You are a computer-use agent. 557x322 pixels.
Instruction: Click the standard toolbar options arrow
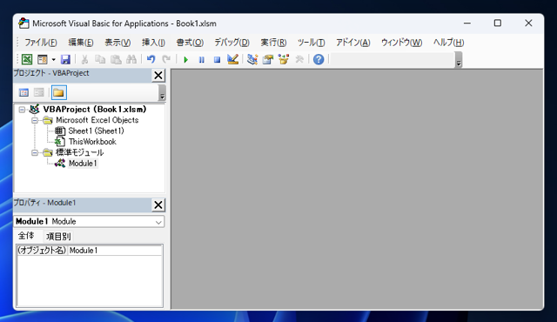pos(459,60)
